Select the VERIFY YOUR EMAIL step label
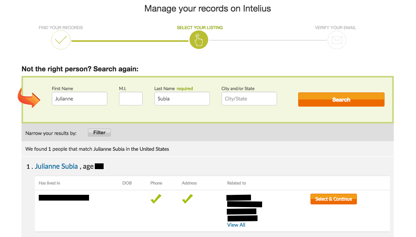Screen dimensions: 416x237 coord(335,27)
